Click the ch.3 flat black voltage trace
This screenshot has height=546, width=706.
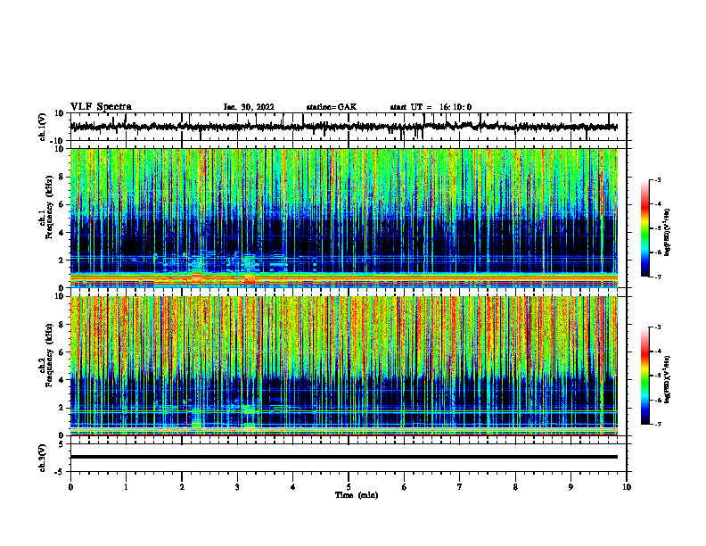pos(343,457)
